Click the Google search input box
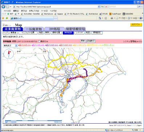The image size is (144, 132). click(123, 7)
